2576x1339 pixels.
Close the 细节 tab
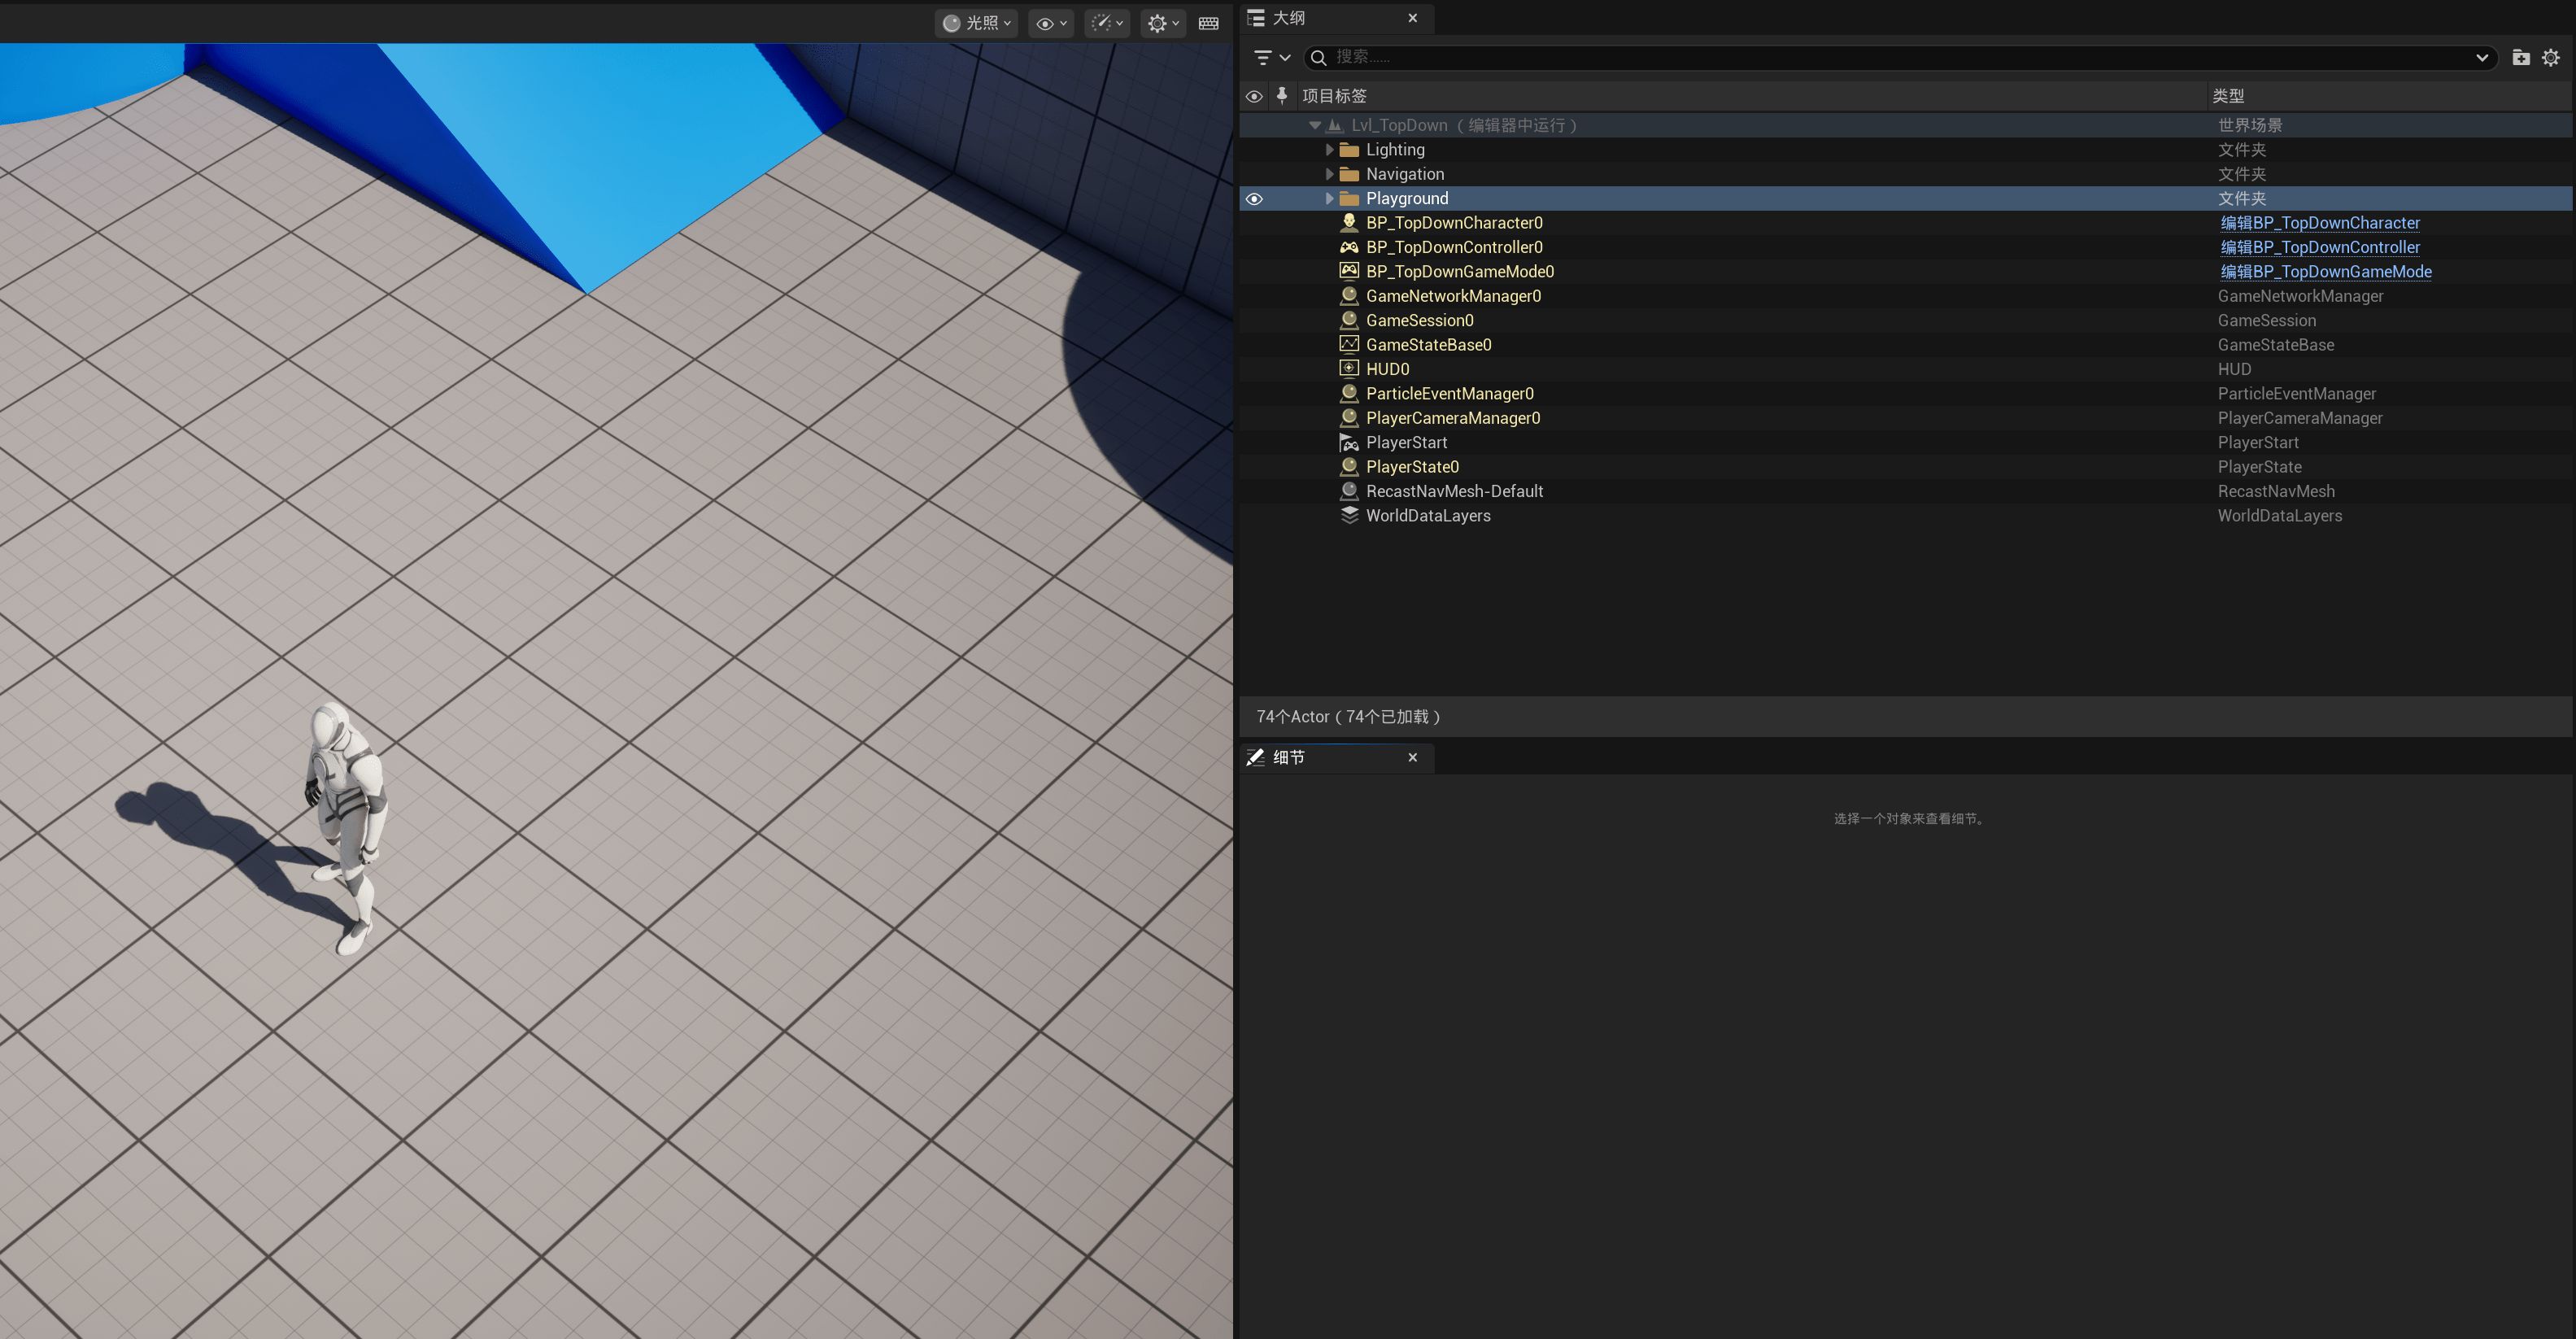pyautogui.click(x=1412, y=758)
